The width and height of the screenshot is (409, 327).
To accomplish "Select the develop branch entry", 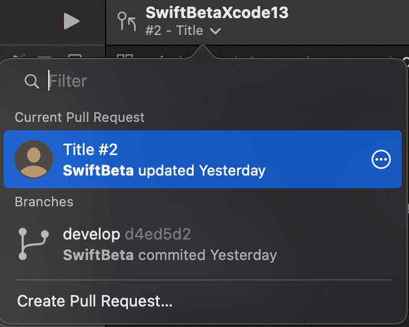I will point(203,244).
